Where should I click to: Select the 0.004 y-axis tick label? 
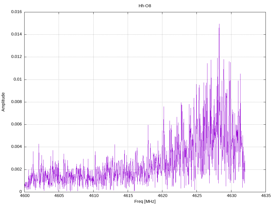[17, 147]
